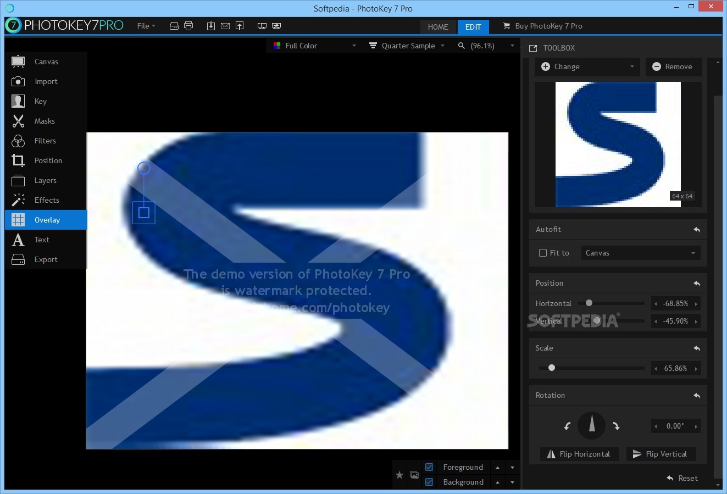The height and width of the screenshot is (494, 727).
Task: Move Background layer down arrow
Action: point(512,482)
